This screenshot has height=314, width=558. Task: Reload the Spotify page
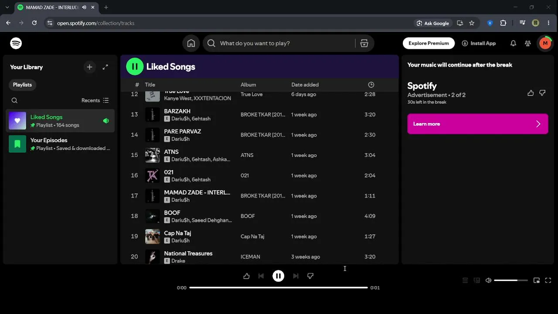tap(34, 23)
